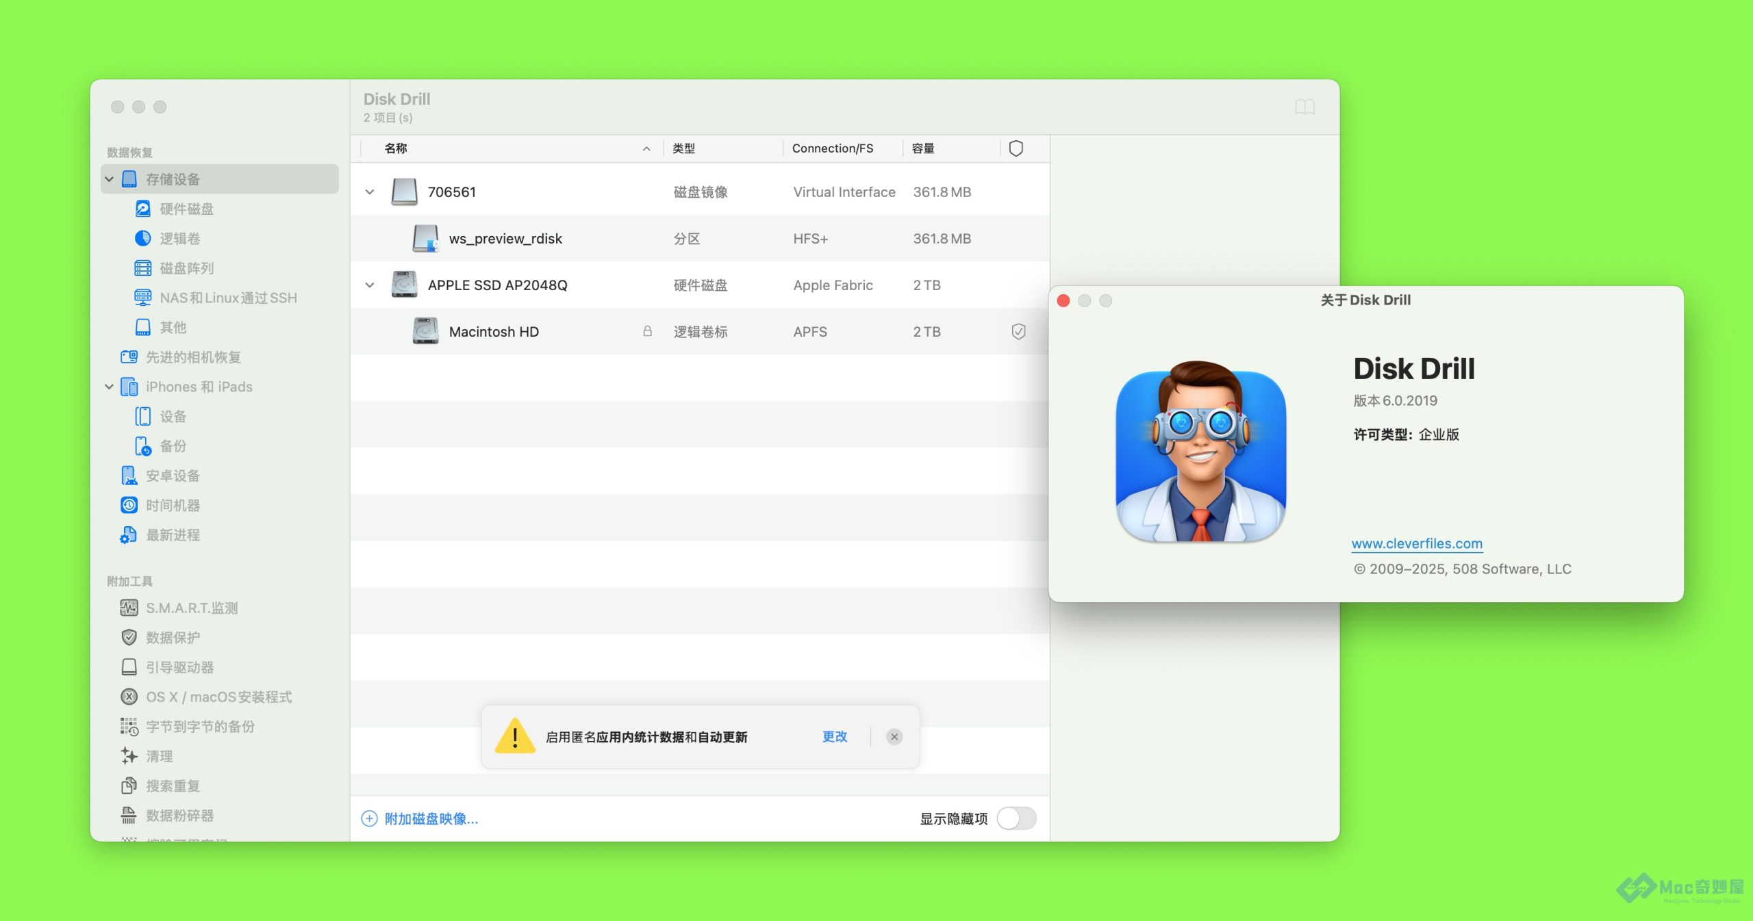Open Android devices (安卓设备) icon
The image size is (1753, 921).
tap(129, 476)
